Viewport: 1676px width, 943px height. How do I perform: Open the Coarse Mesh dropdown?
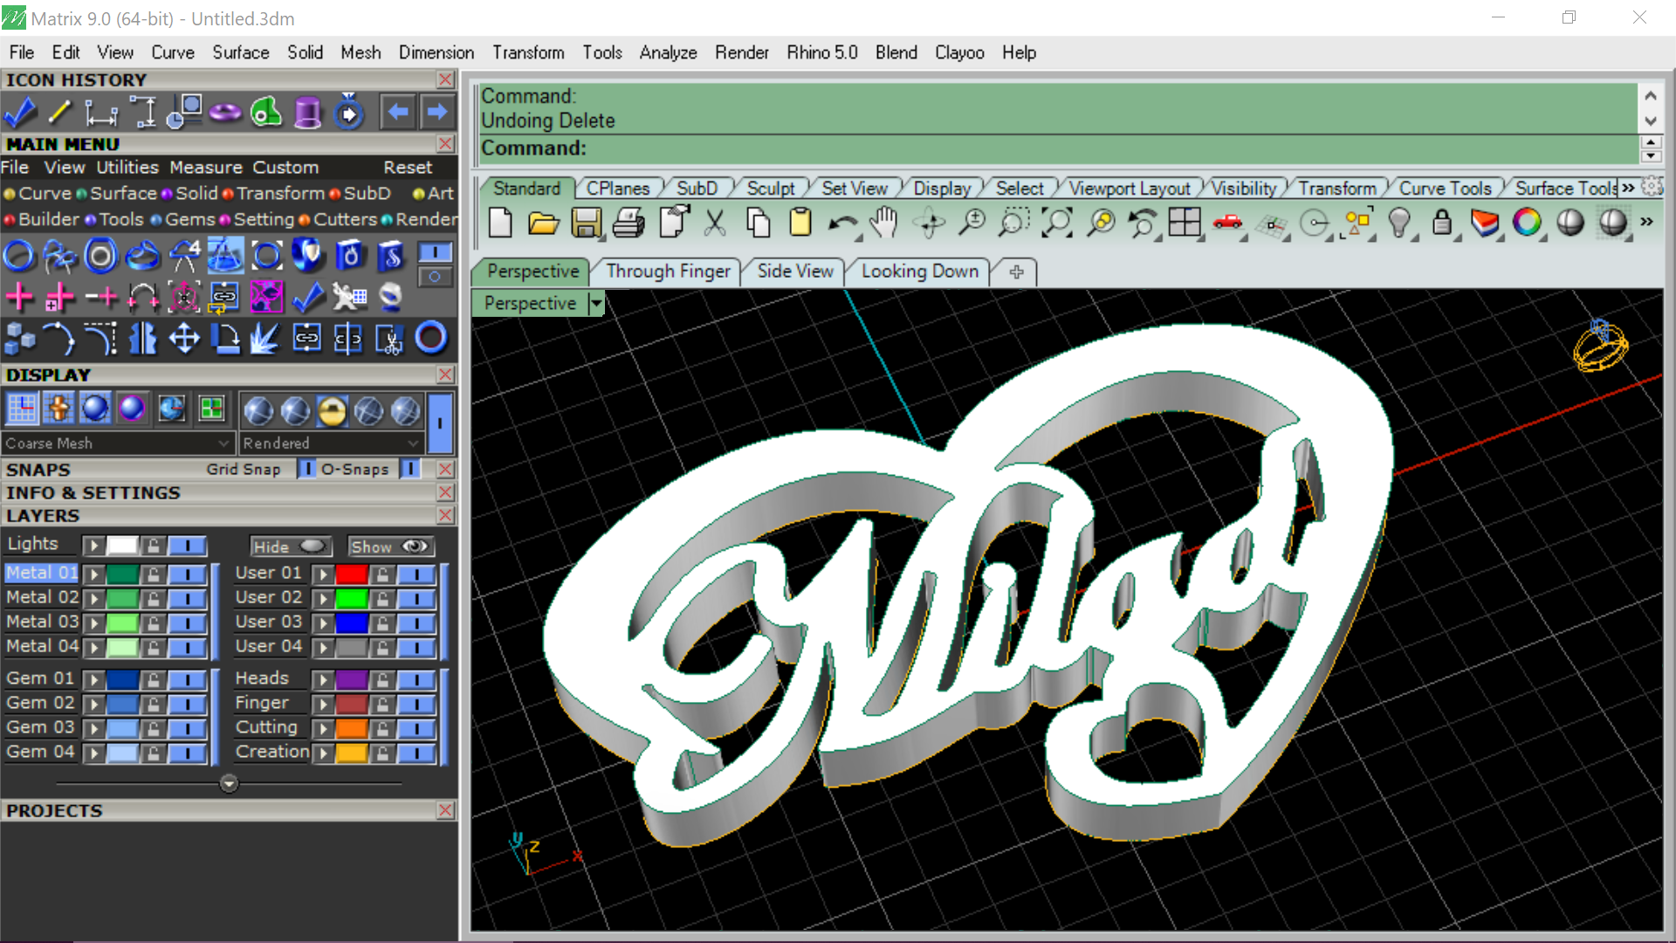click(x=119, y=444)
